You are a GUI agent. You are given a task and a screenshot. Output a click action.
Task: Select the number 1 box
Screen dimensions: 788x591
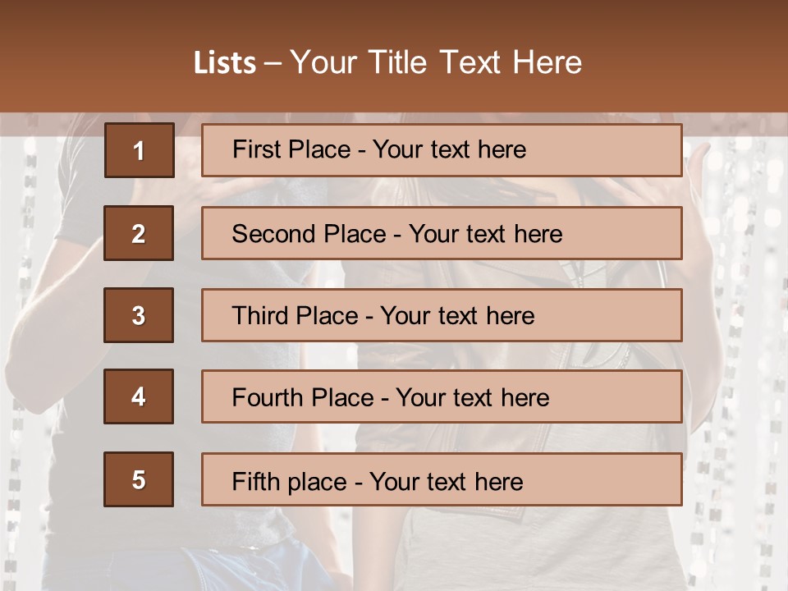point(140,150)
